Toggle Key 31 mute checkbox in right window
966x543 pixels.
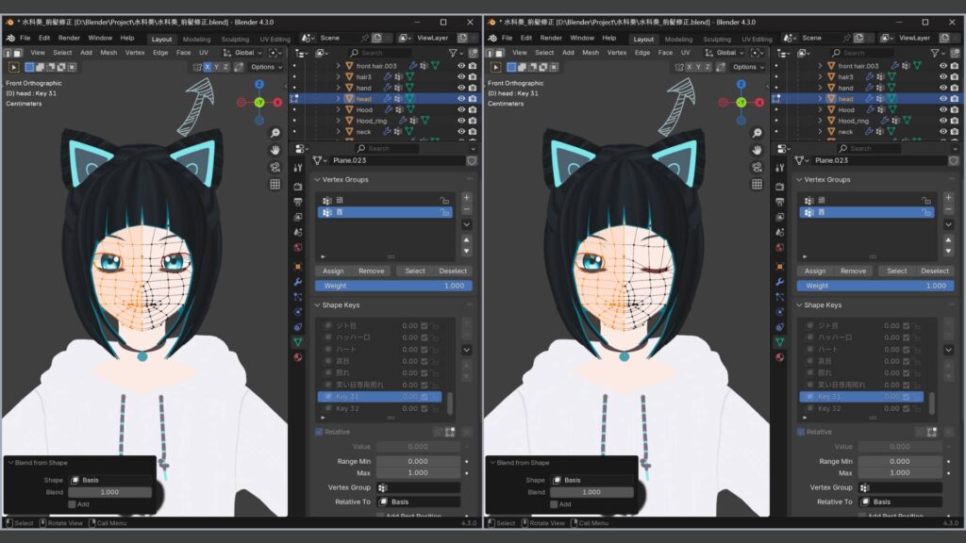906,397
